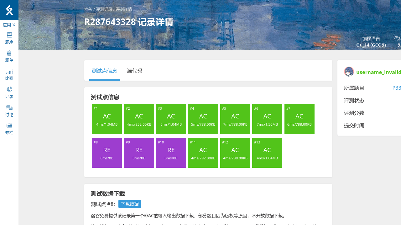The height and width of the screenshot is (225, 401).
Task: Select test case #4 AC block
Action: (x=203, y=119)
